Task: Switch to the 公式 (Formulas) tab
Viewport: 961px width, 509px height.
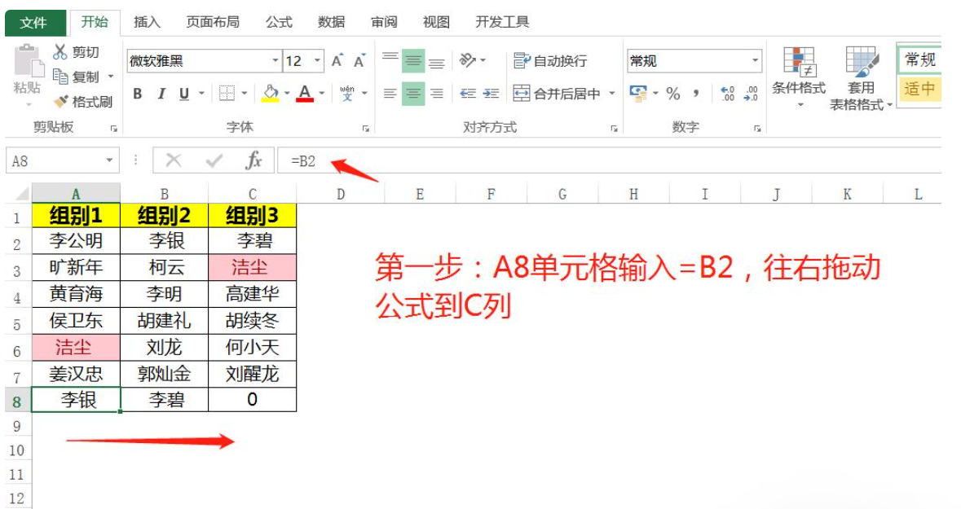Action: coord(279,22)
